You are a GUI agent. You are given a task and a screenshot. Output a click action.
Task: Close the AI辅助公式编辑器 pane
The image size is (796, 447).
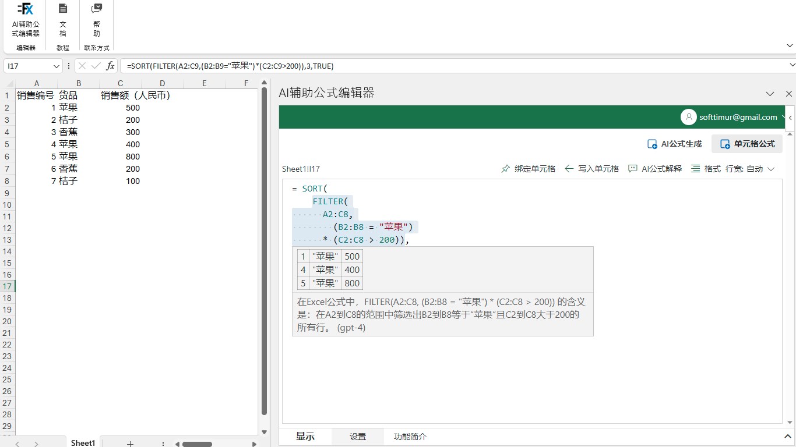pos(789,94)
